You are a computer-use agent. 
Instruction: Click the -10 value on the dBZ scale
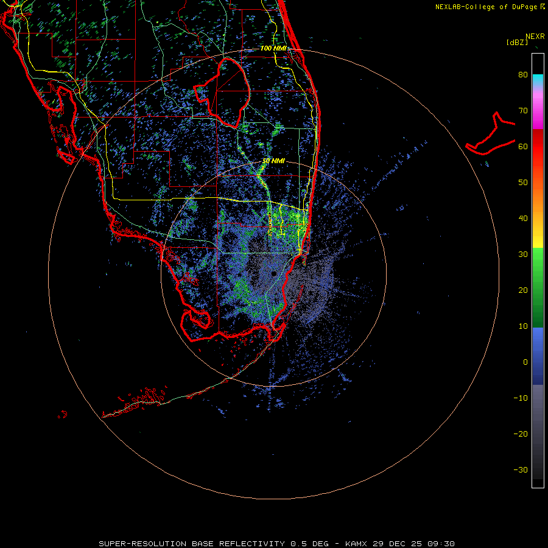(x=521, y=398)
